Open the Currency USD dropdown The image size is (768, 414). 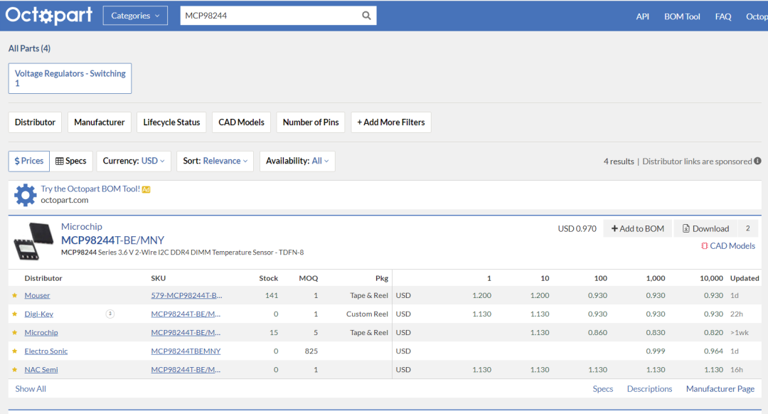(134, 161)
